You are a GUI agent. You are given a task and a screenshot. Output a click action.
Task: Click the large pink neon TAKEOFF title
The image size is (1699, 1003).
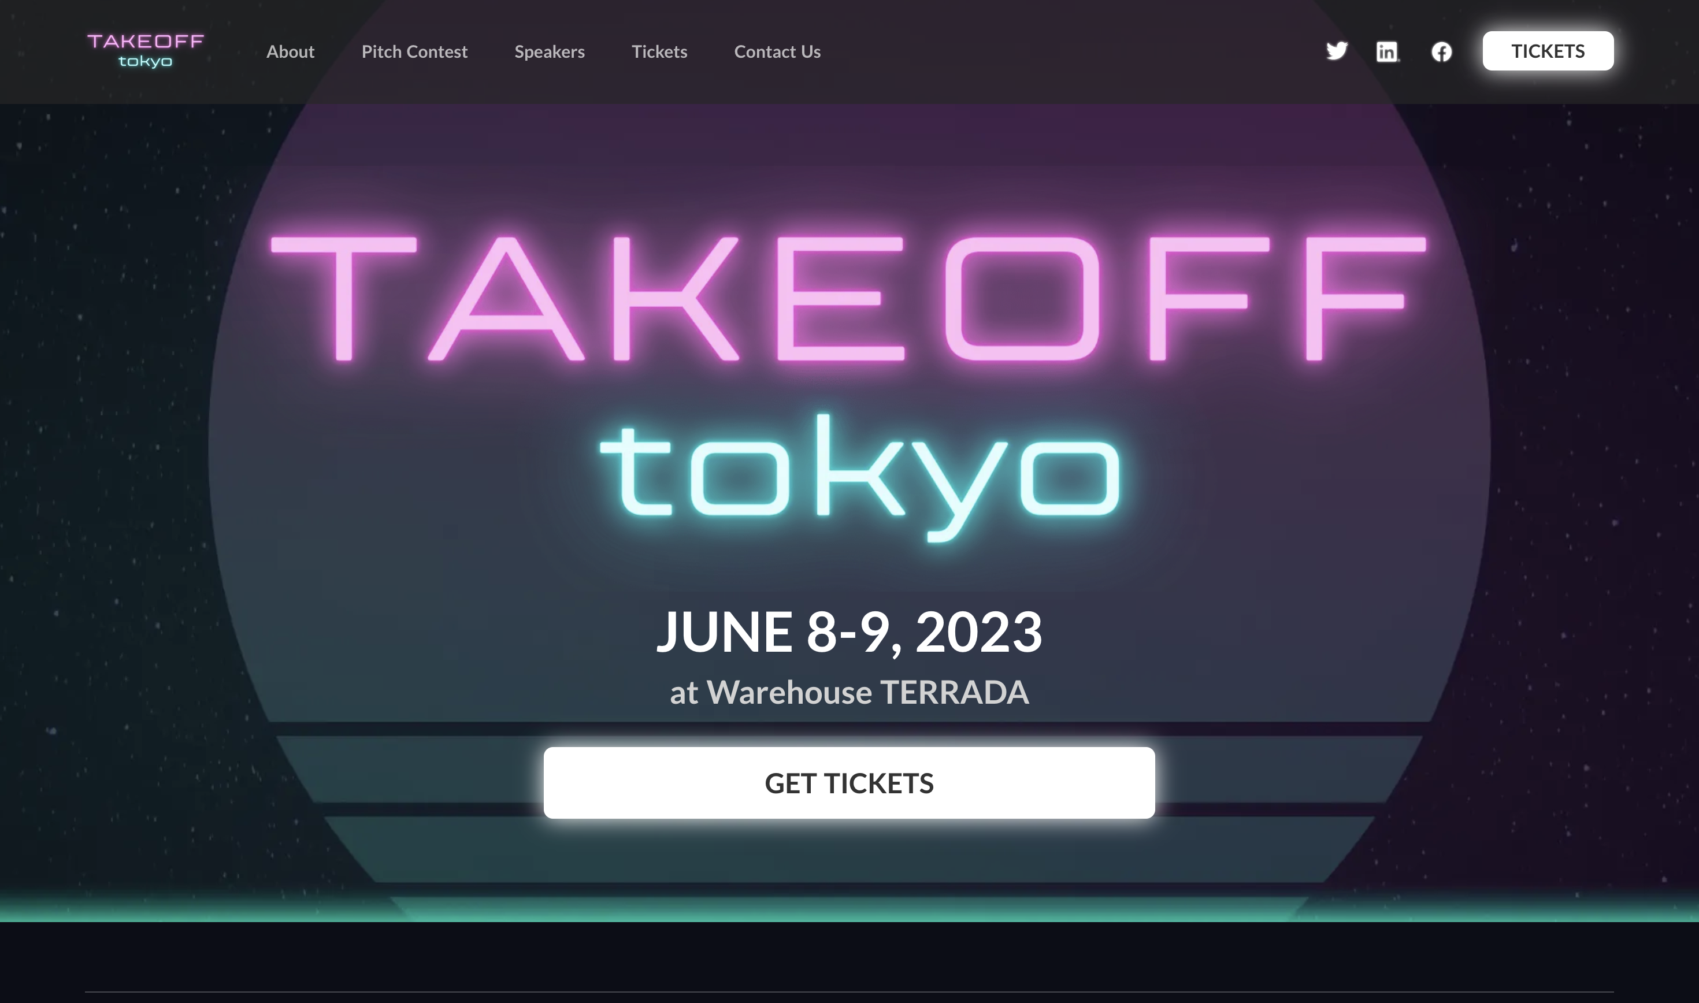(x=848, y=298)
